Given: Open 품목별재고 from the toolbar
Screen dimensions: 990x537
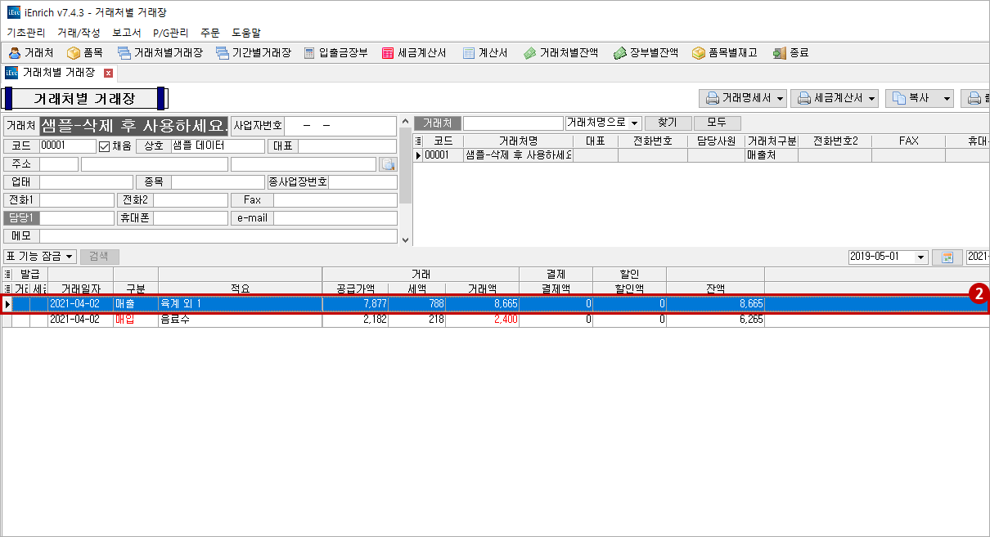Looking at the screenshot, I should [725, 52].
